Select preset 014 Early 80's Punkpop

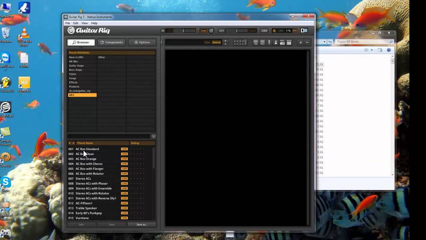point(110,213)
